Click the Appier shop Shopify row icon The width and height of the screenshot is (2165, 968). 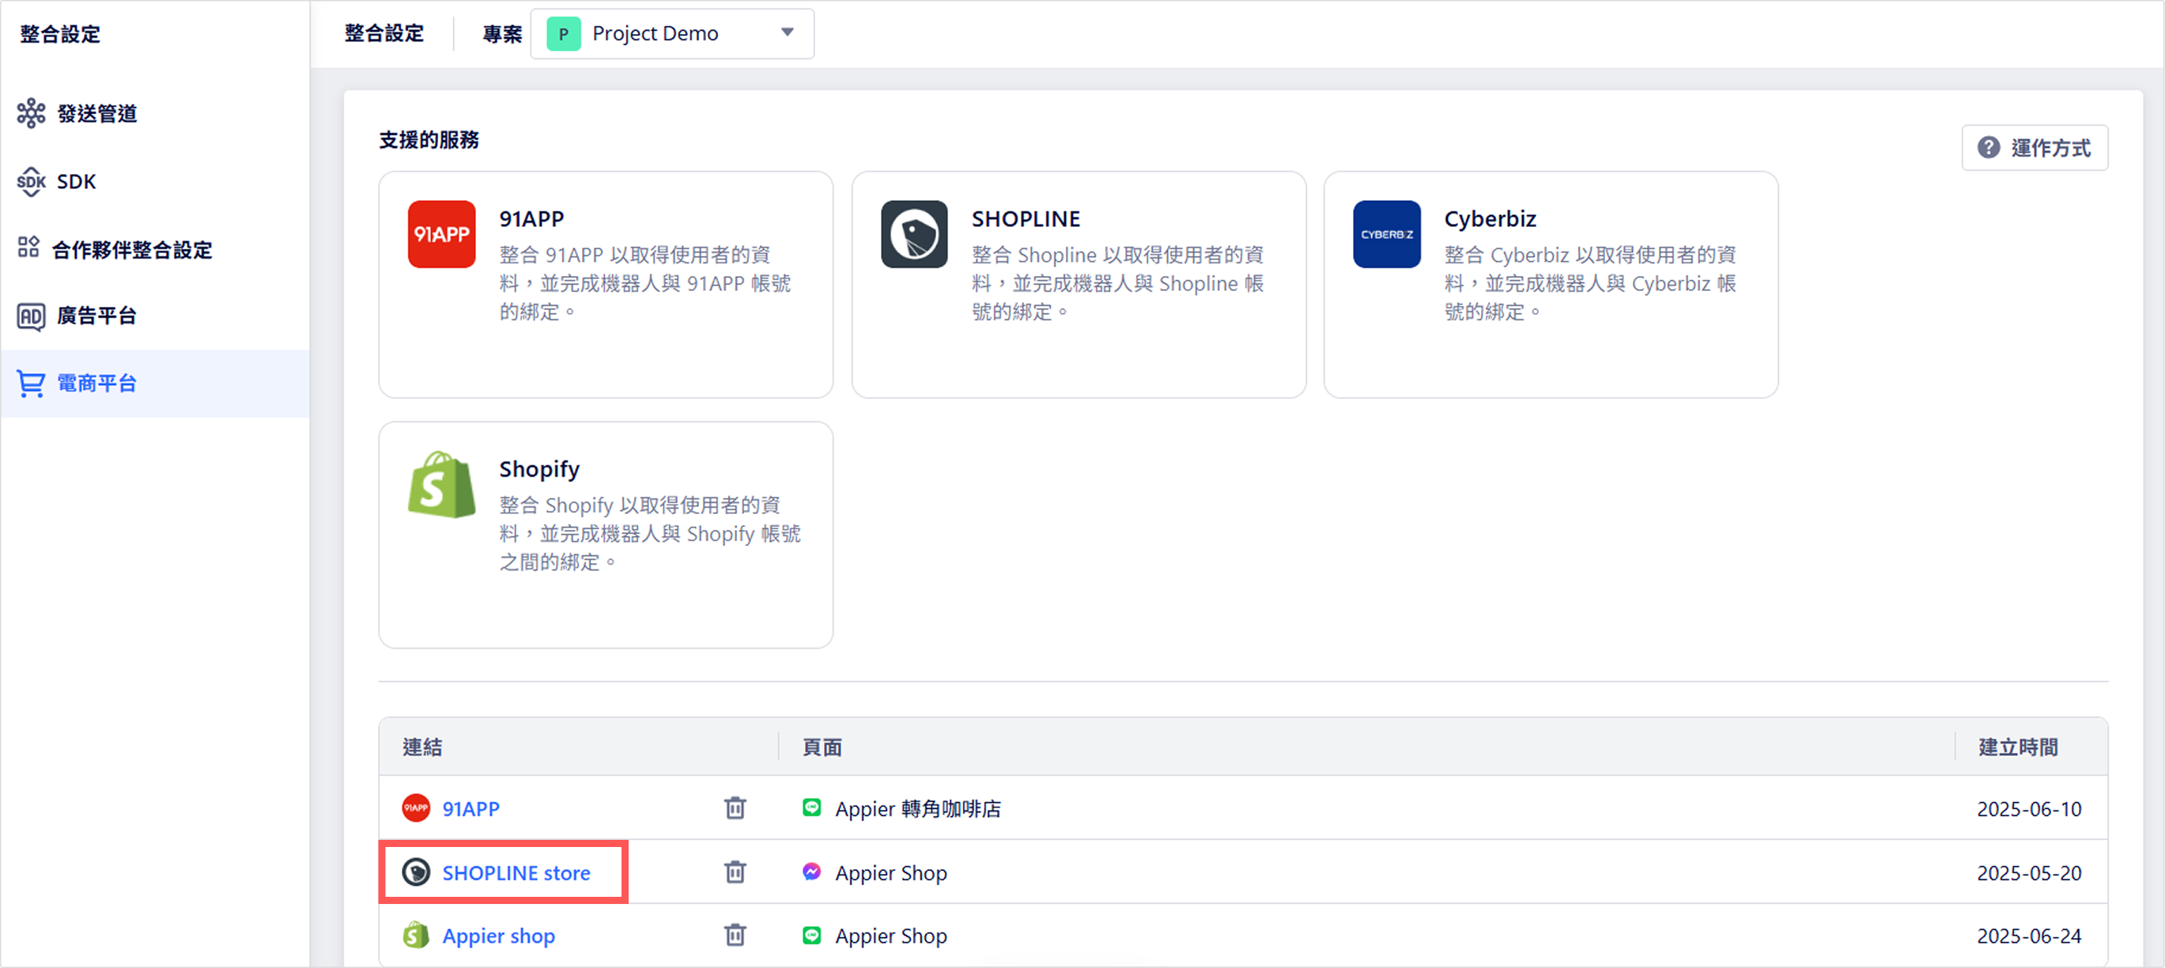[x=416, y=936]
